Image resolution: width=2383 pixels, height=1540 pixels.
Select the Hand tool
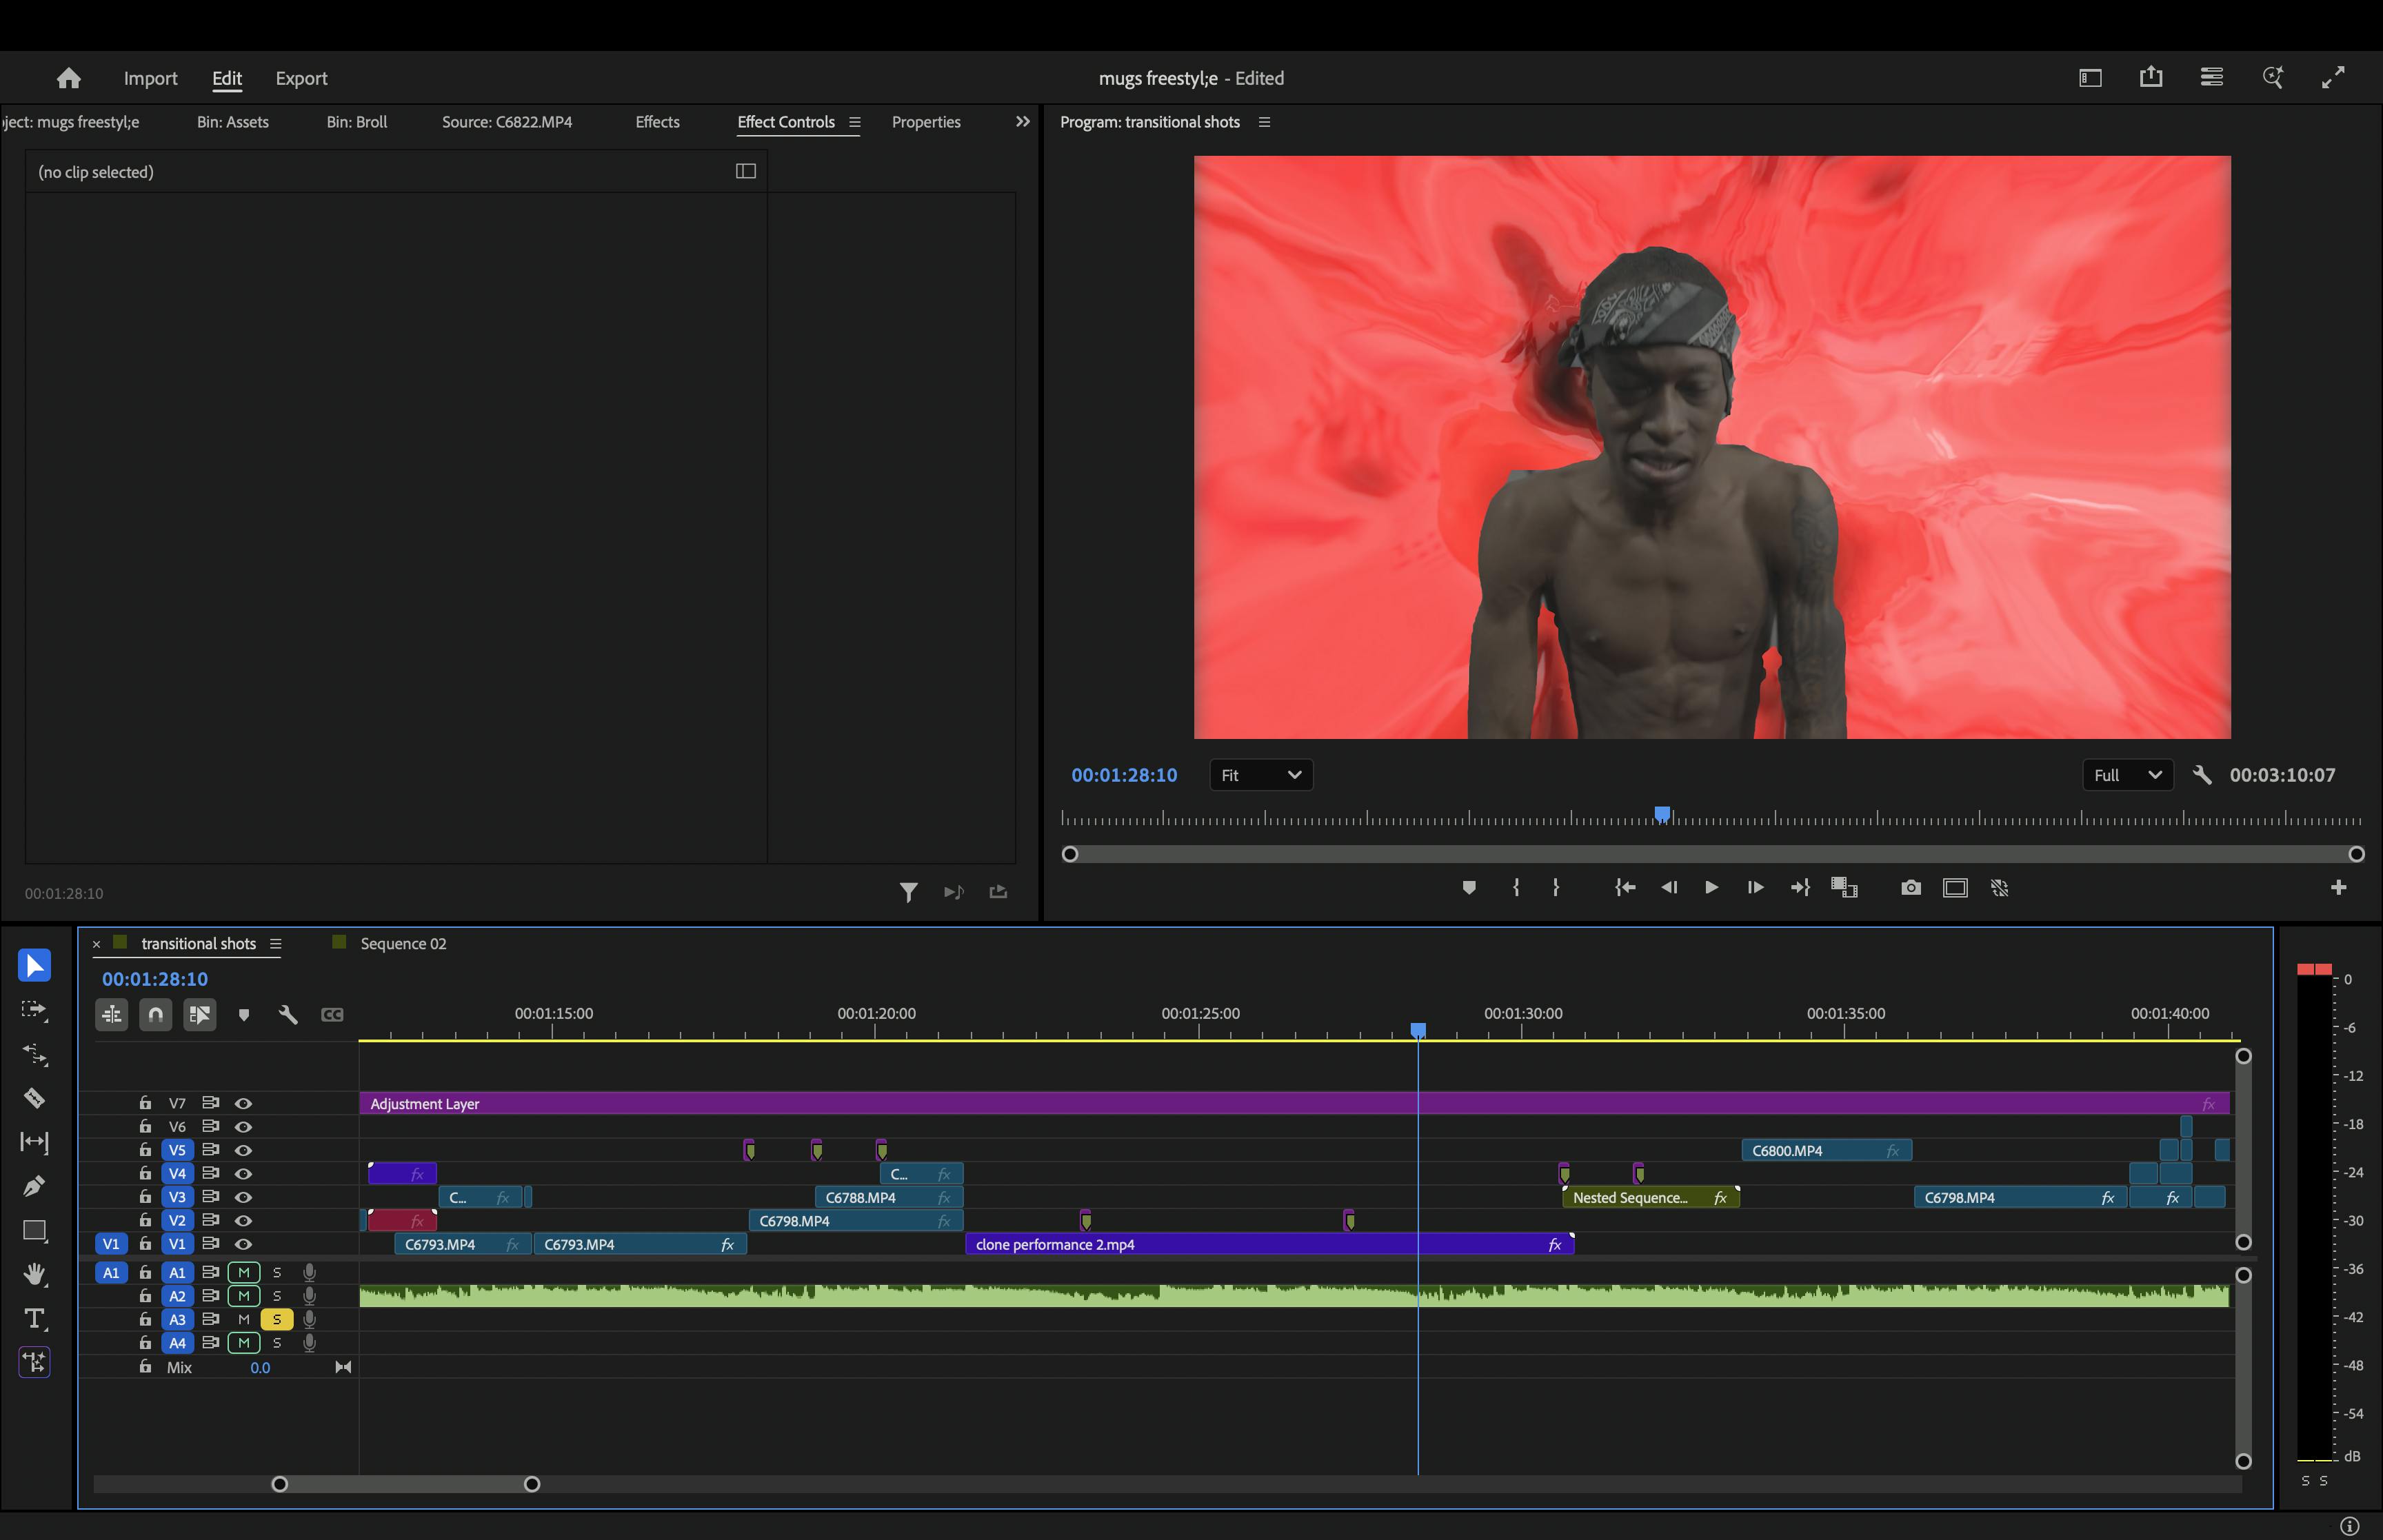coord(34,1274)
